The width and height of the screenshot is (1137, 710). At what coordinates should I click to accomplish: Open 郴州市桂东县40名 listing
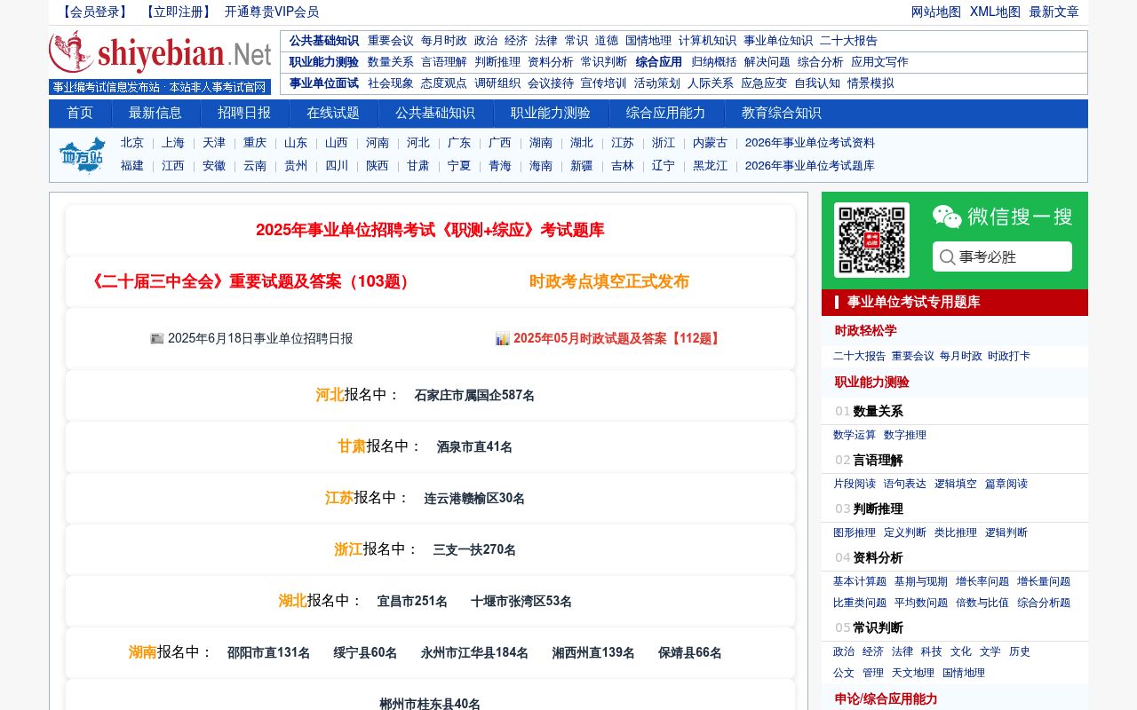430,704
